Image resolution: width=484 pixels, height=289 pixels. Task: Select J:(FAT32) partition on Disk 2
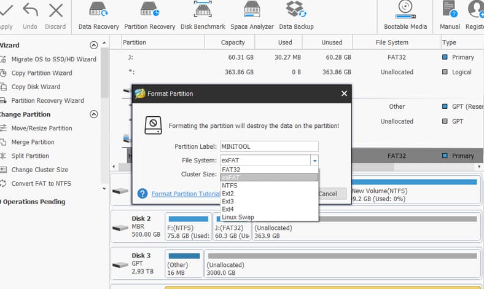232,226
